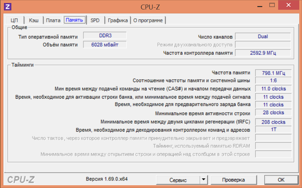Image resolution: width=302 pixels, height=188 pixels.
Task: Click the Тип оперативной памяти label
Action: tap(48, 37)
